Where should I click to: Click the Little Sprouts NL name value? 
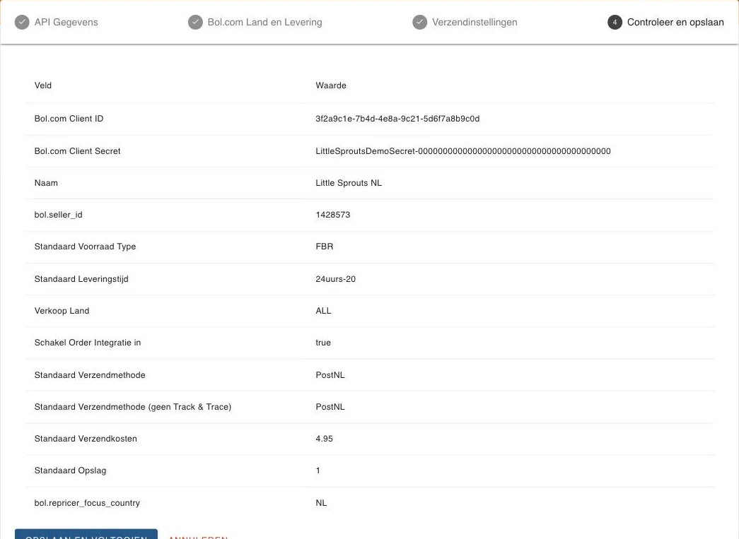coord(349,183)
